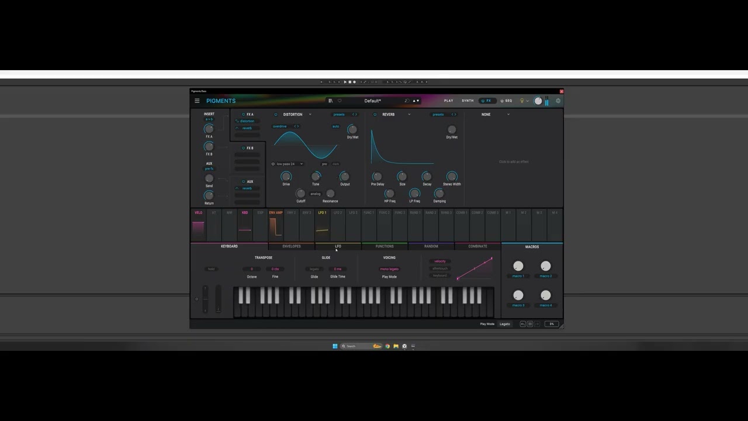Favorite the preset with the heart icon
Viewport: 748px width, 421px height.
pyautogui.click(x=340, y=101)
